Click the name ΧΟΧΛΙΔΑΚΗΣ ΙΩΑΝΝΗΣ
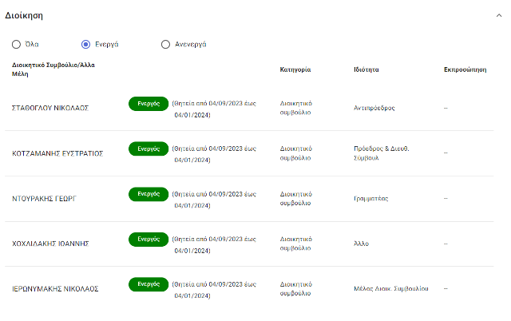 point(50,244)
